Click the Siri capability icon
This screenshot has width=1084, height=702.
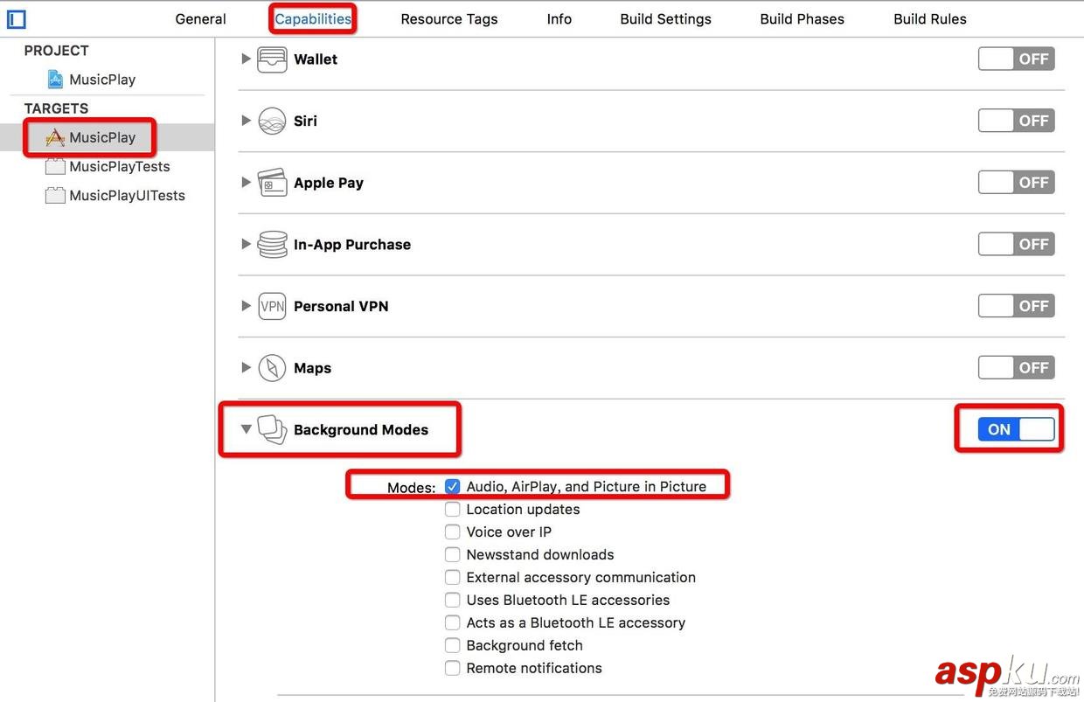point(272,122)
